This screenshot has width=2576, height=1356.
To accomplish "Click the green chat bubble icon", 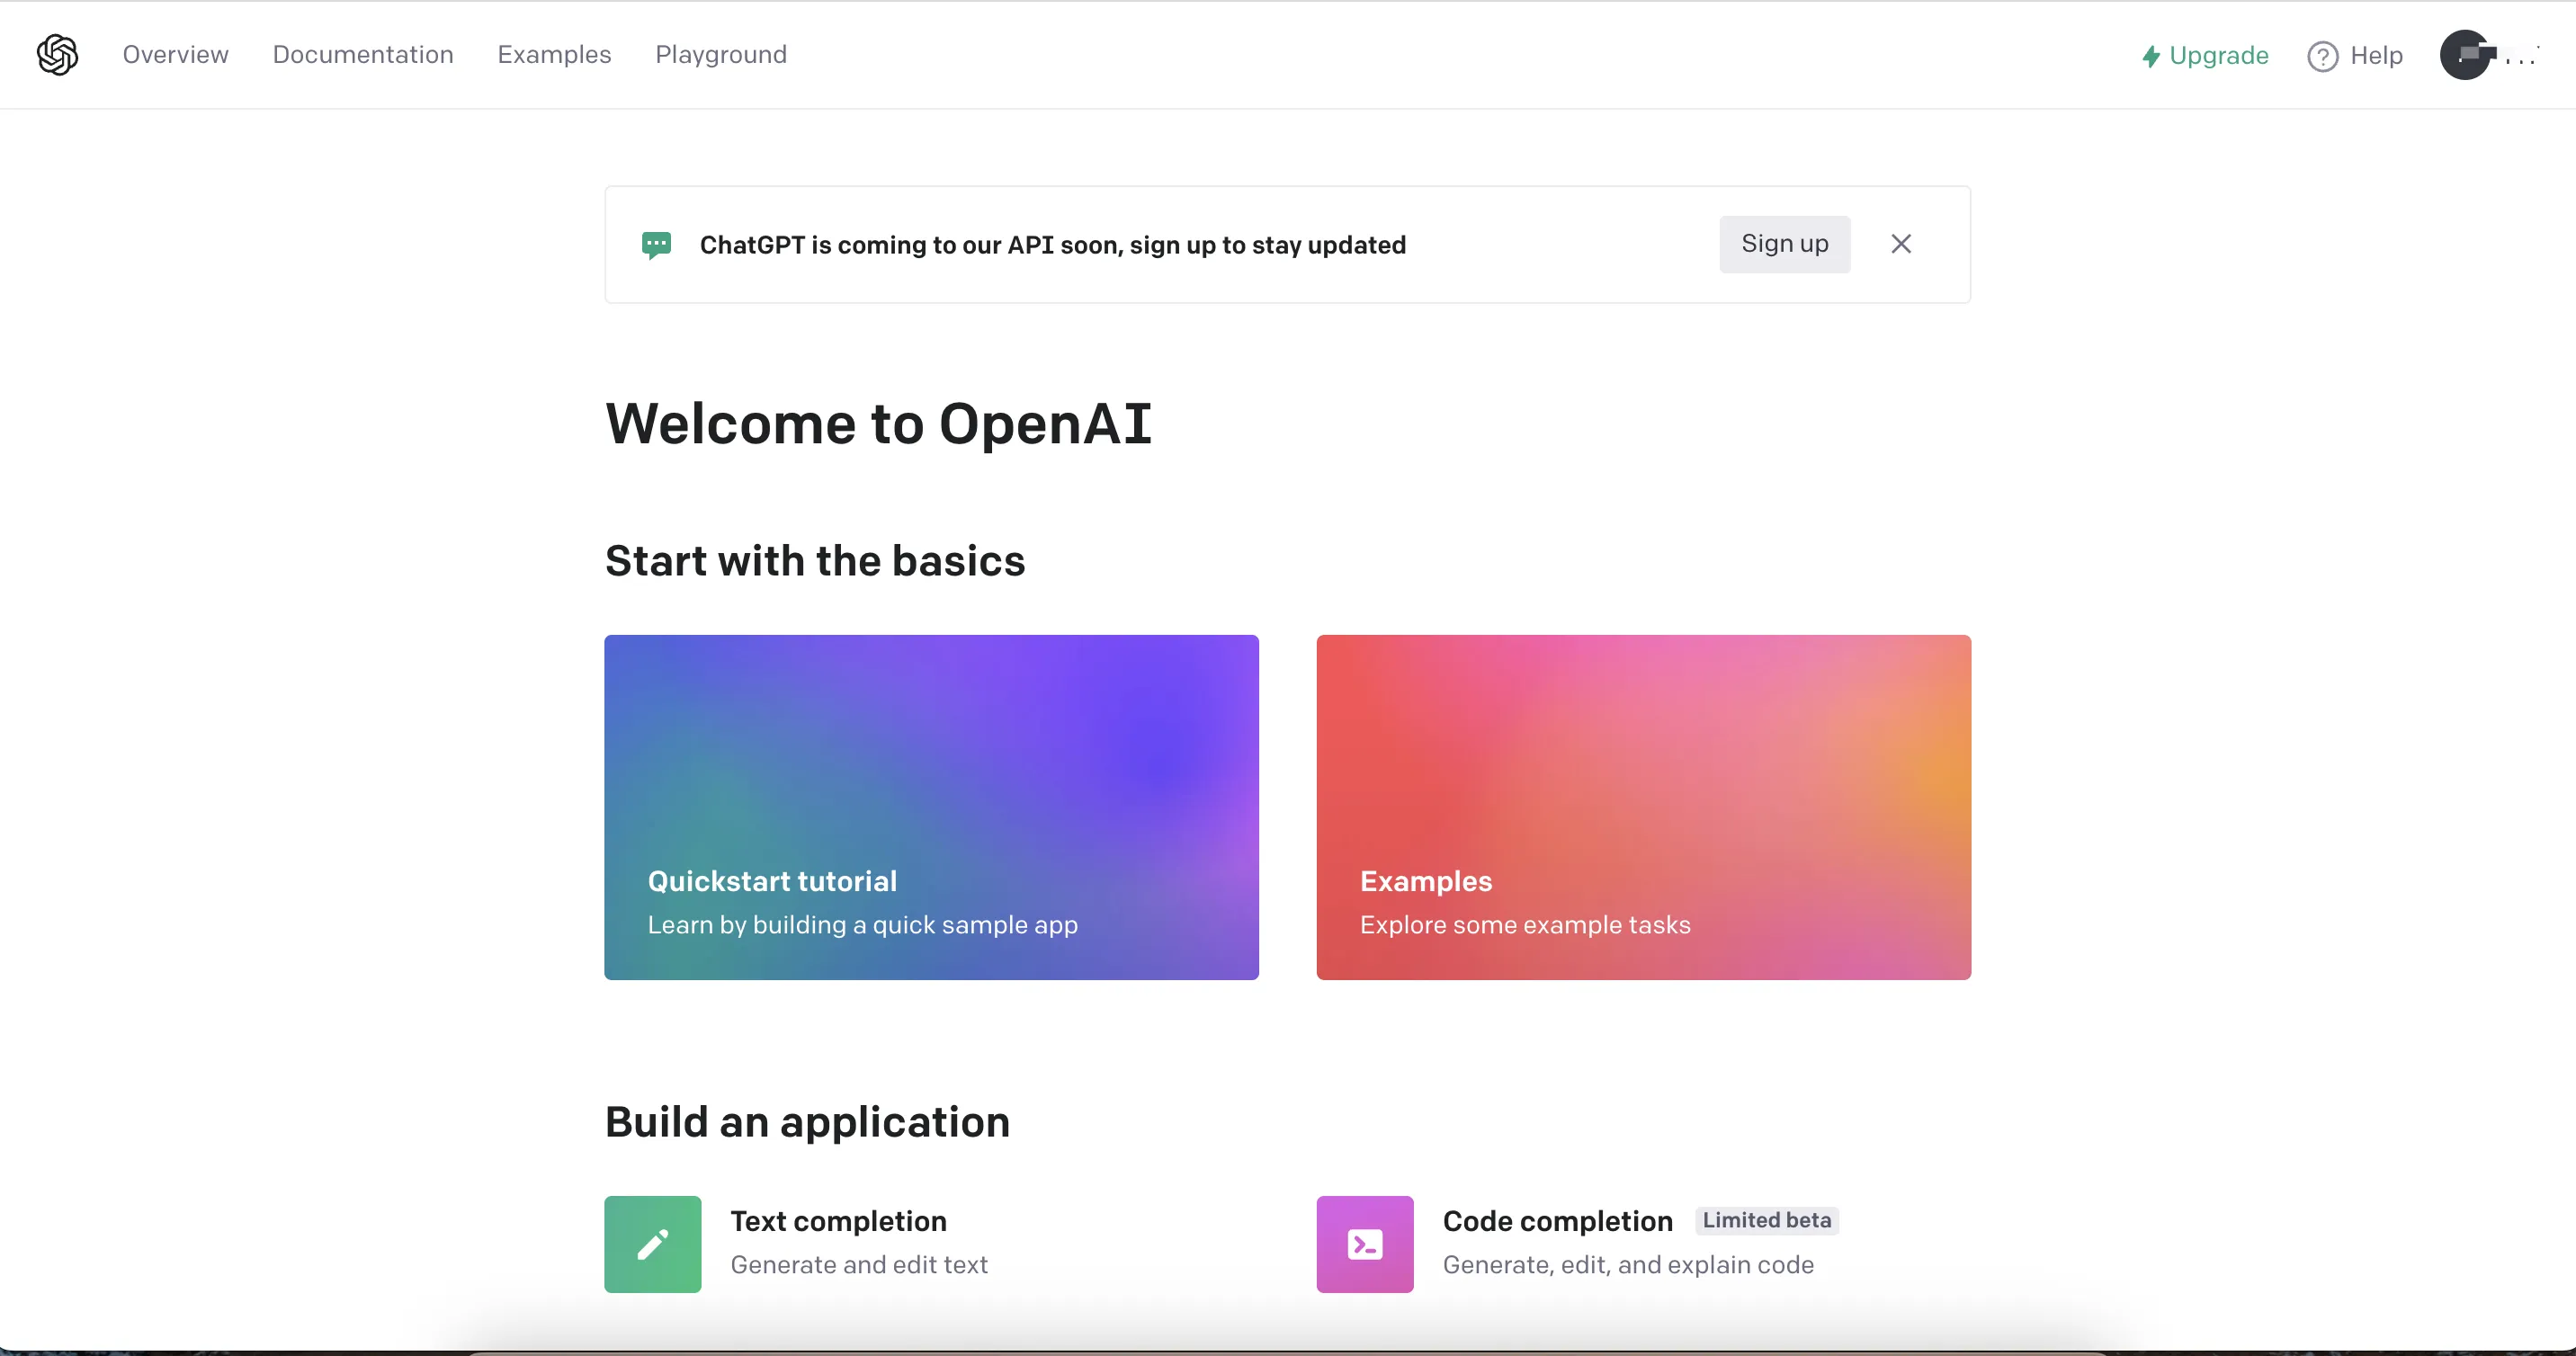I will (x=656, y=245).
